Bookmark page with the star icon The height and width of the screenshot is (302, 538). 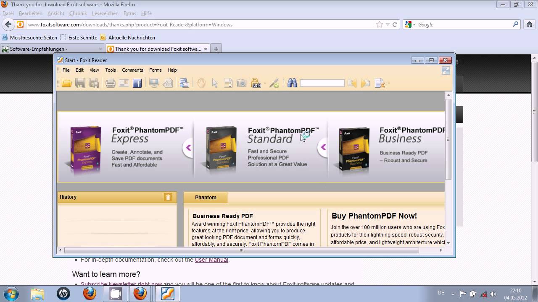coord(380,24)
